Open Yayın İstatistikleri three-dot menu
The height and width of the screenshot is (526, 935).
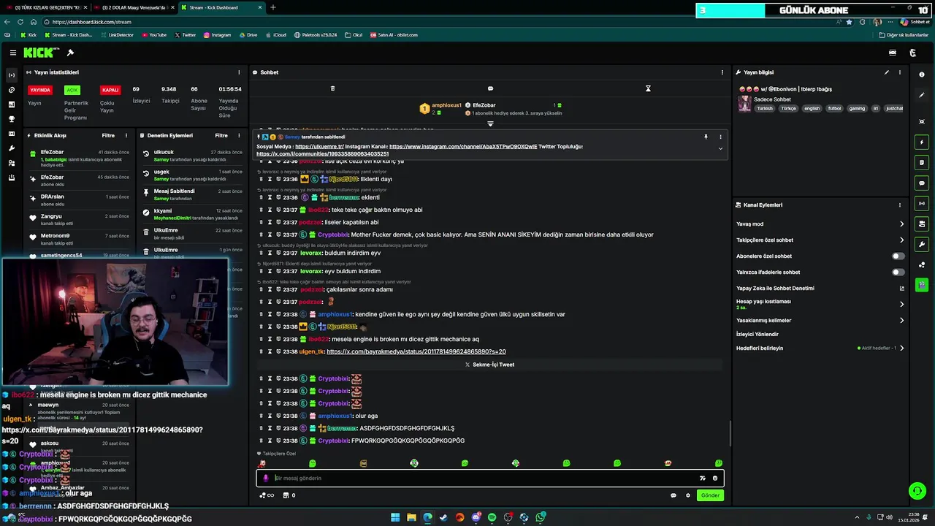239,72
